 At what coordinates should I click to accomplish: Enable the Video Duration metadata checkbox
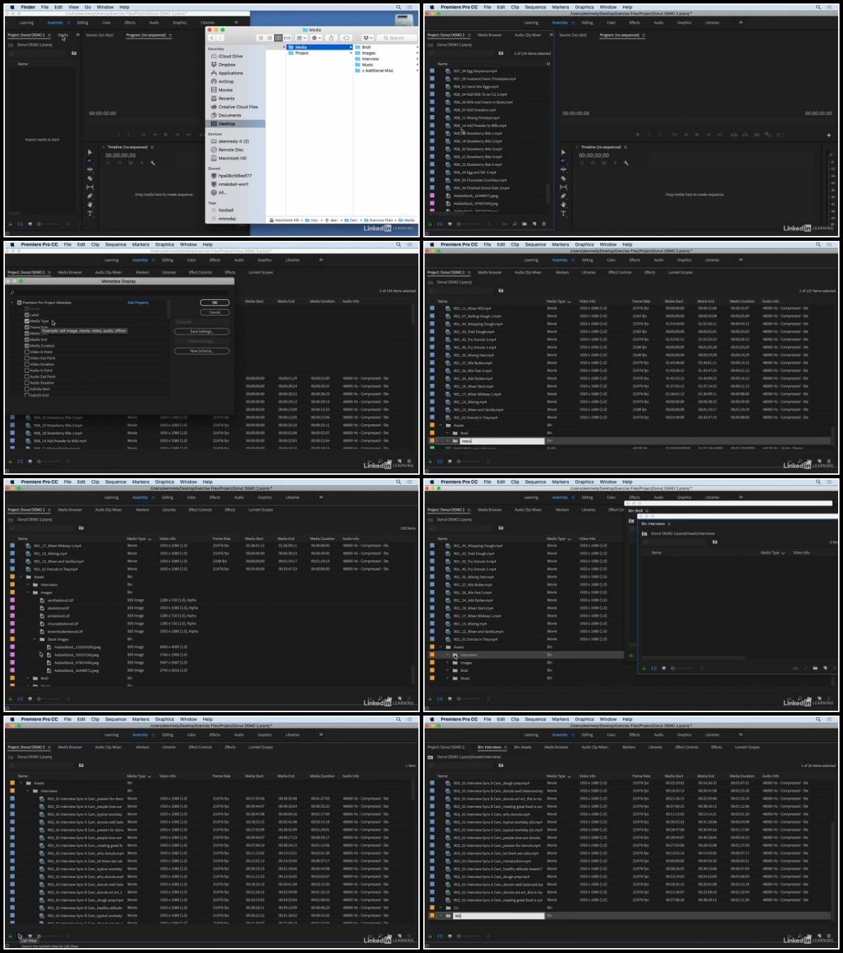click(27, 364)
